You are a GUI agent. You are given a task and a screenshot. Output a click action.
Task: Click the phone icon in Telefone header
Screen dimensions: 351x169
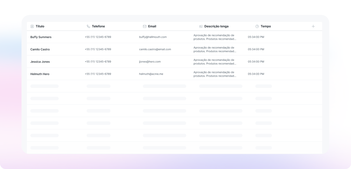coord(88,26)
